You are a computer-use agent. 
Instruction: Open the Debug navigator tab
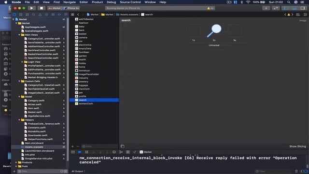(53, 14)
